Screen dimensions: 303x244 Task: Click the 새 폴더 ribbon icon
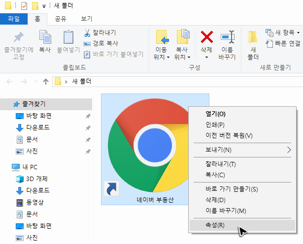tap(253, 37)
